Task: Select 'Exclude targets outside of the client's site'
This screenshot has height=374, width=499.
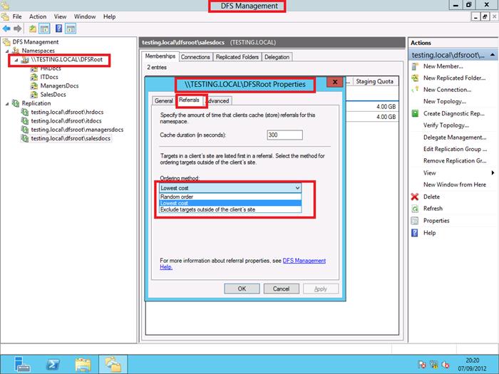Action: pos(207,209)
